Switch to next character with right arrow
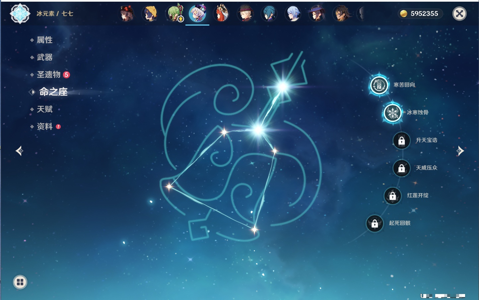The height and width of the screenshot is (300, 479). (x=460, y=151)
